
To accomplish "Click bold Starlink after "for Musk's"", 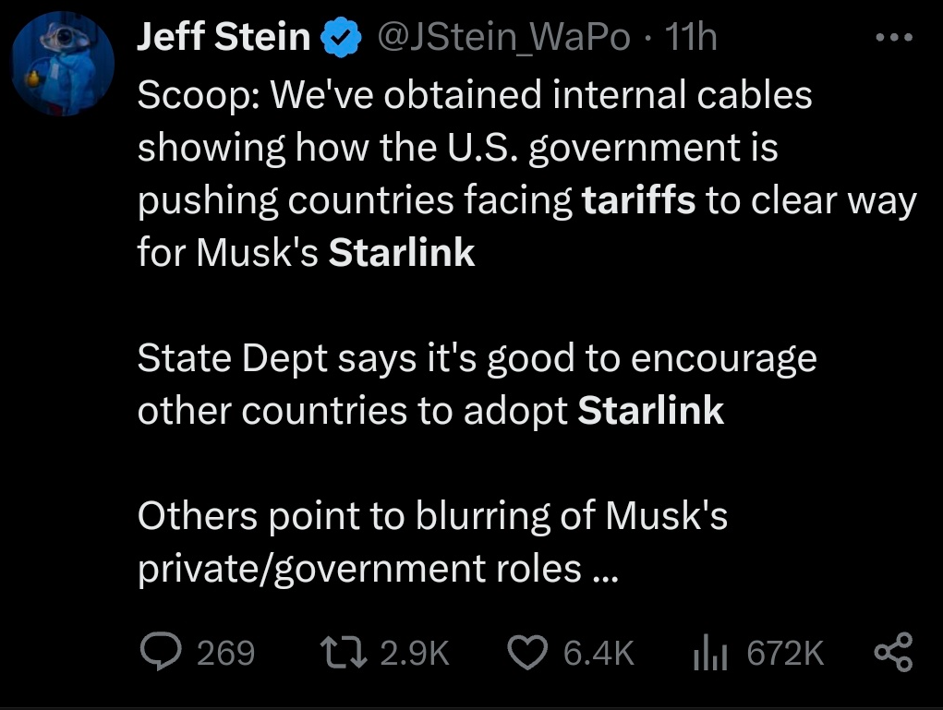I will click(x=402, y=252).
